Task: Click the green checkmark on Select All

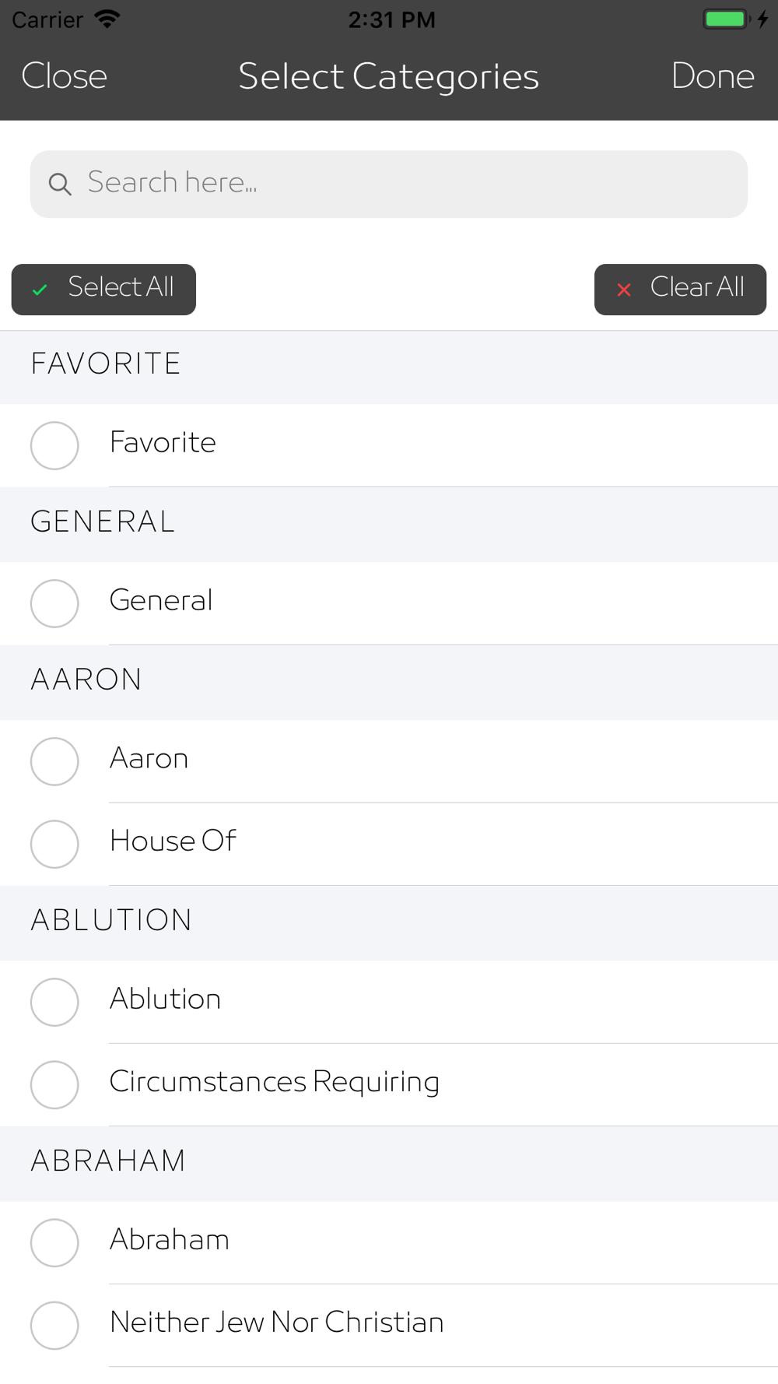Action: pos(40,290)
